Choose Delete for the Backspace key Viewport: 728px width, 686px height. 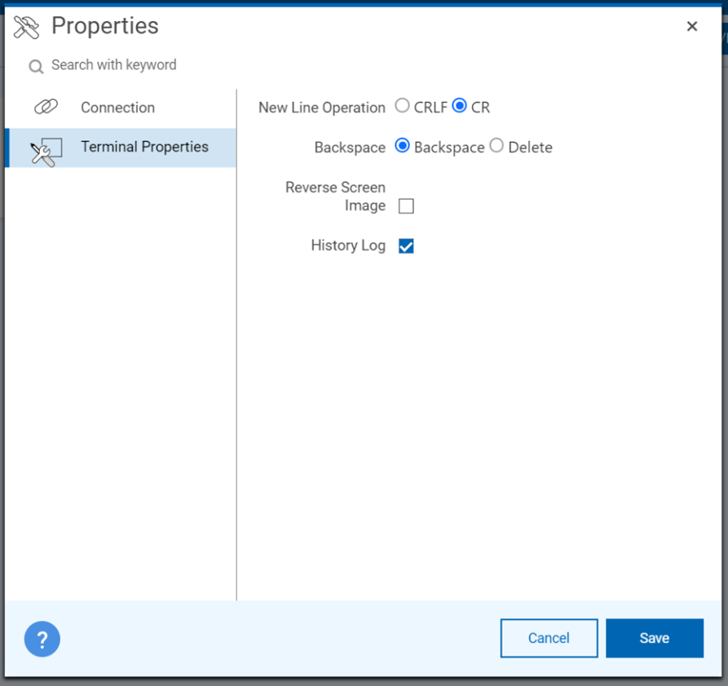coord(496,146)
